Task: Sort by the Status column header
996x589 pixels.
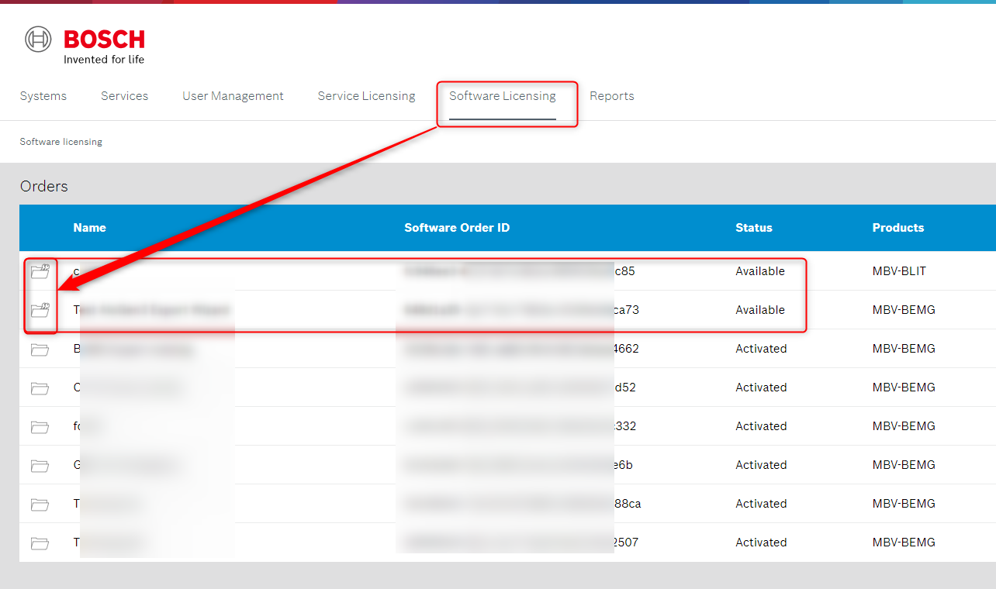Action: (753, 228)
